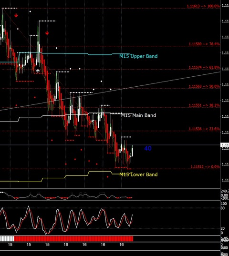Select the gray diagonal trendline
This screenshot has height=256, width=229.
110,91
